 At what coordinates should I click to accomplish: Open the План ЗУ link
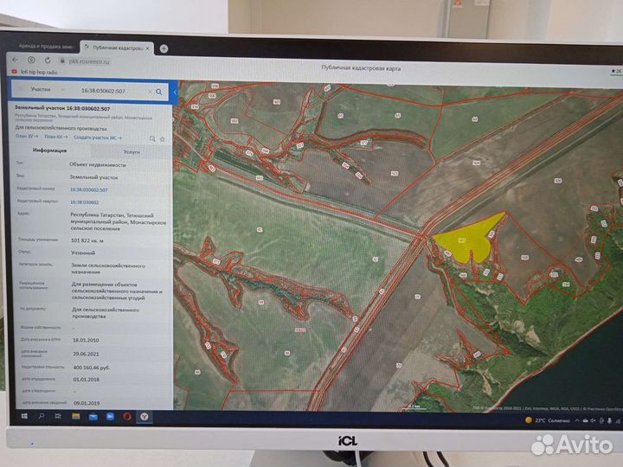[x=27, y=136]
